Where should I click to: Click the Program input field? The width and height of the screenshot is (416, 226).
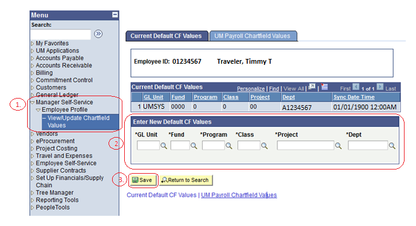point(213,145)
